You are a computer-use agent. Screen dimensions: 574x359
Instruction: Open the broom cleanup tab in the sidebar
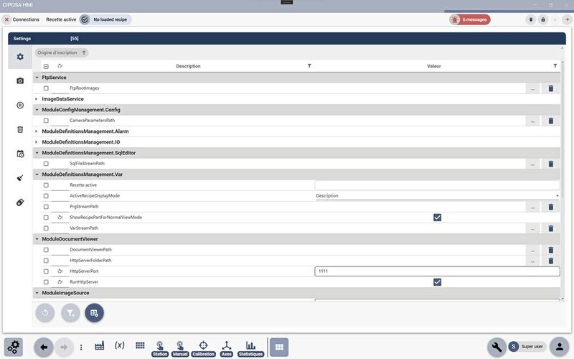coord(20,178)
